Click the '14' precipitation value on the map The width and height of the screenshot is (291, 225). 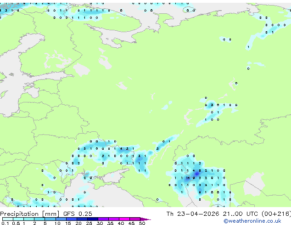click(188, 178)
